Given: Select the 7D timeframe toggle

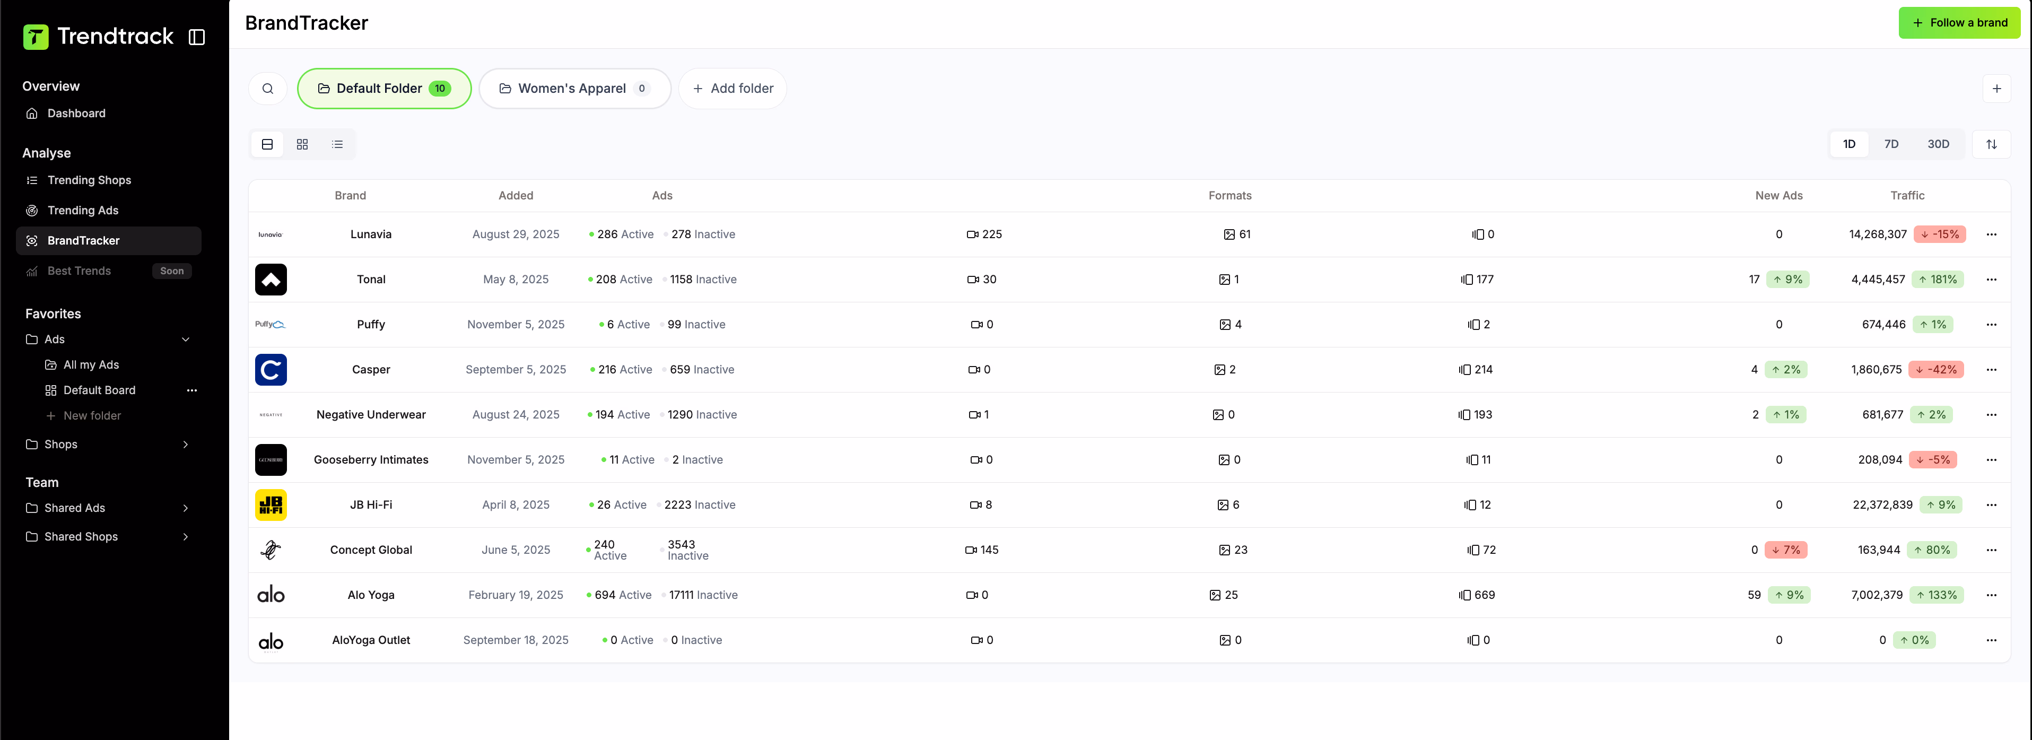Looking at the screenshot, I should [1891, 144].
